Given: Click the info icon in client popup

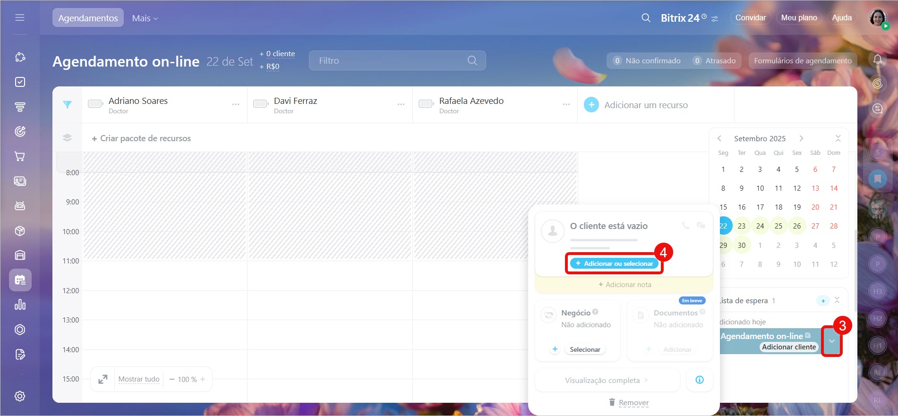Looking at the screenshot, I should 700,380.
